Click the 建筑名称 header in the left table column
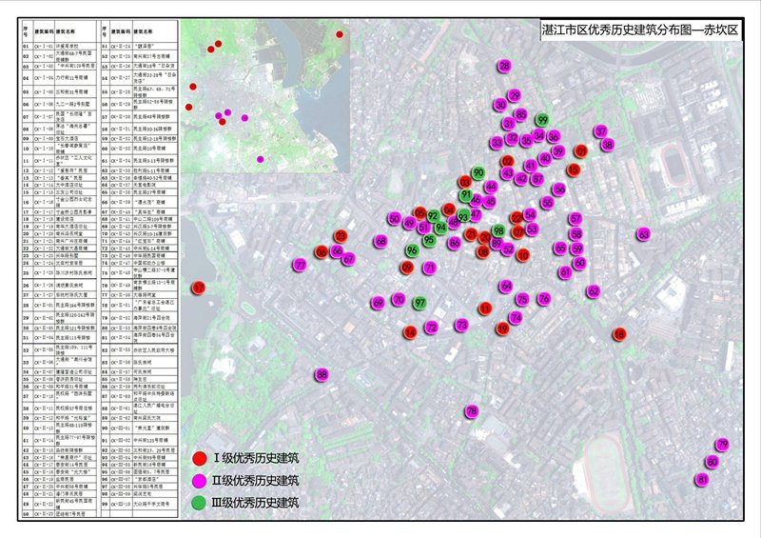 tap(66, 31)
